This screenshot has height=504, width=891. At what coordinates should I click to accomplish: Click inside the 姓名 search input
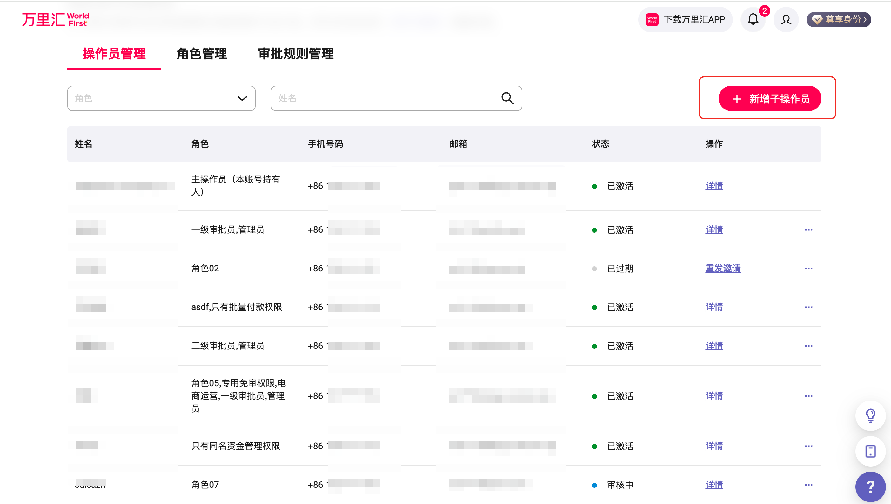(381, 98)
